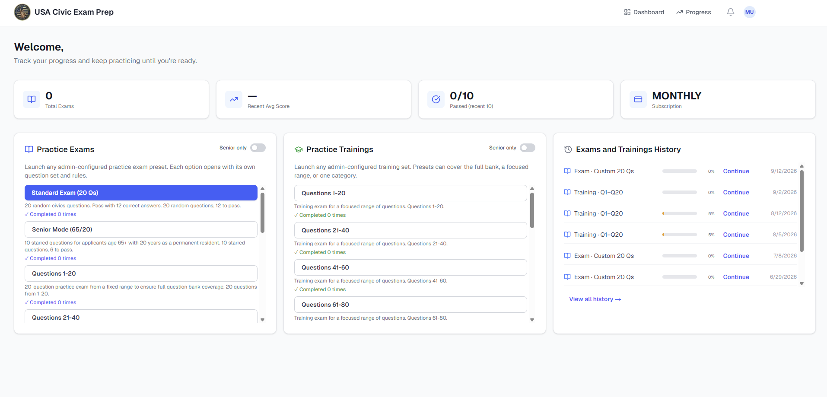The height and width of the screenshot is (397, 827).
Task: Start Questions 61-80 training
Action: click(410, 305)
